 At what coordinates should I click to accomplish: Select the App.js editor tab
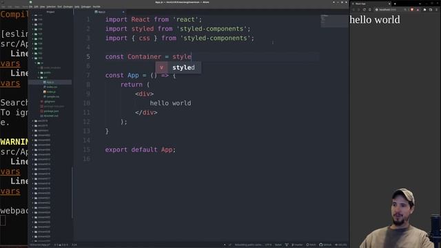click(x=100, y=12)
